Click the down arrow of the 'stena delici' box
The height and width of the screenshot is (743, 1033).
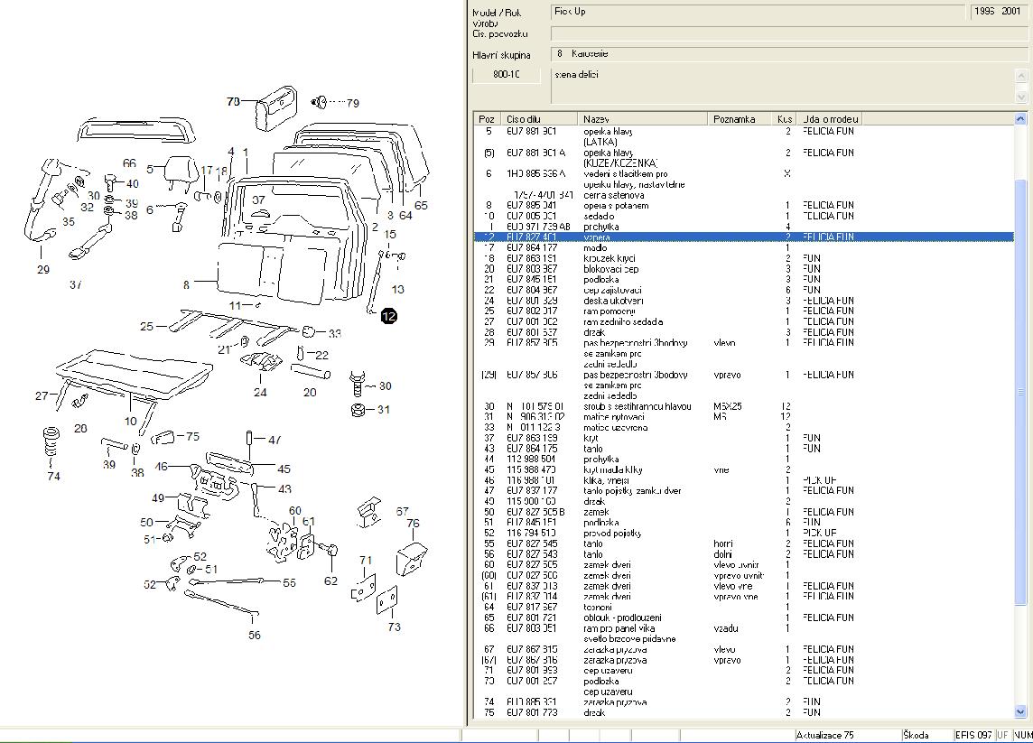click(x=1022, y=97)
